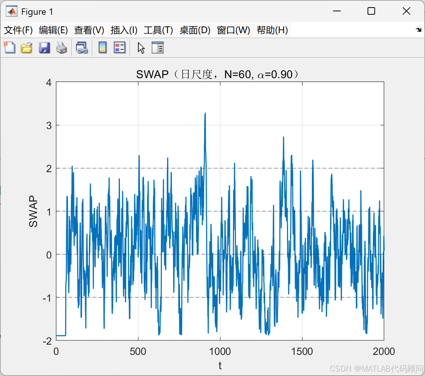Dock figure with the corner arrow
Screen dimensions: 425x376
click(419, 30)
